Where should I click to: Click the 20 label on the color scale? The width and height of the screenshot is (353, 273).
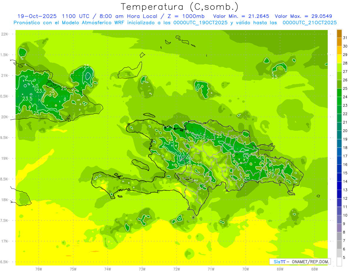coord(345,131)
